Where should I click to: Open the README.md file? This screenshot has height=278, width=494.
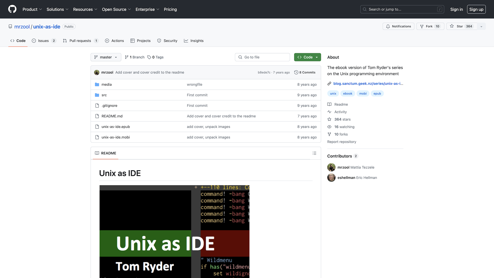point(112,116)
